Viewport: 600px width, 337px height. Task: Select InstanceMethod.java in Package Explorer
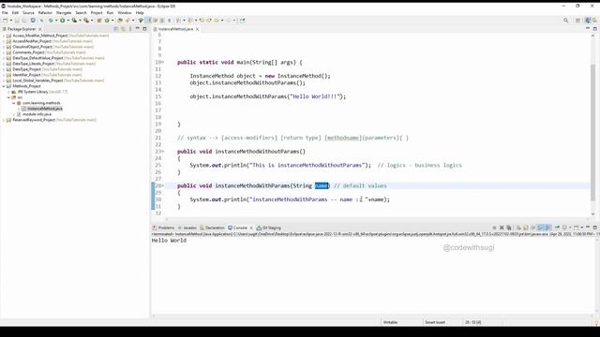pos(45,109)
